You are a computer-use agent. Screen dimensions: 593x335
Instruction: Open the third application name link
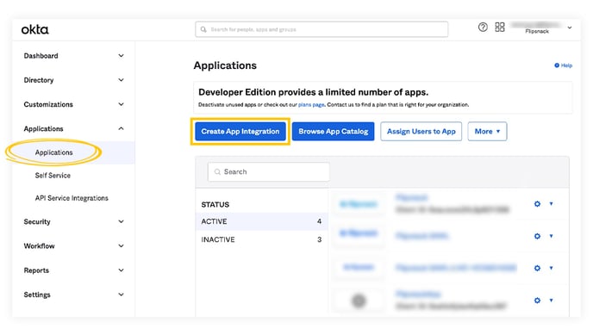pyautogui.click(x=456, y=268)
